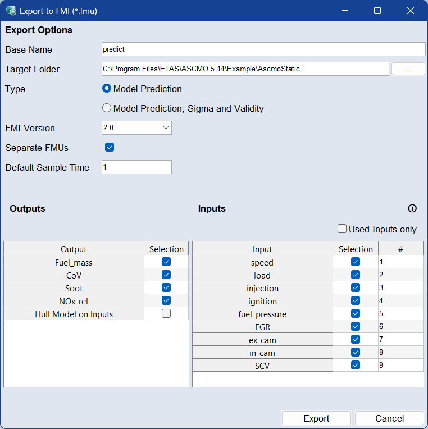Deselect the EGR input checkbox
The height and width of the screenshot is (429, 428).
point(356,326)
